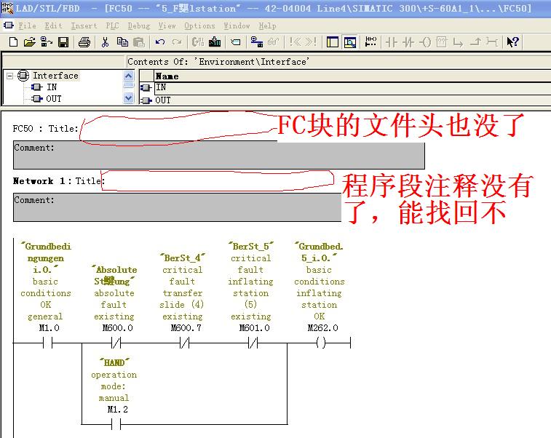The height and width of the screenshot is (438, 551).
Task: Open the Edit menu
Action: click(x=53, y=26)
